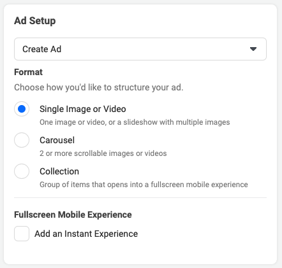
Task: Click the Fullscreen Mobile Experience heading
Action: [x=73, y=215]
